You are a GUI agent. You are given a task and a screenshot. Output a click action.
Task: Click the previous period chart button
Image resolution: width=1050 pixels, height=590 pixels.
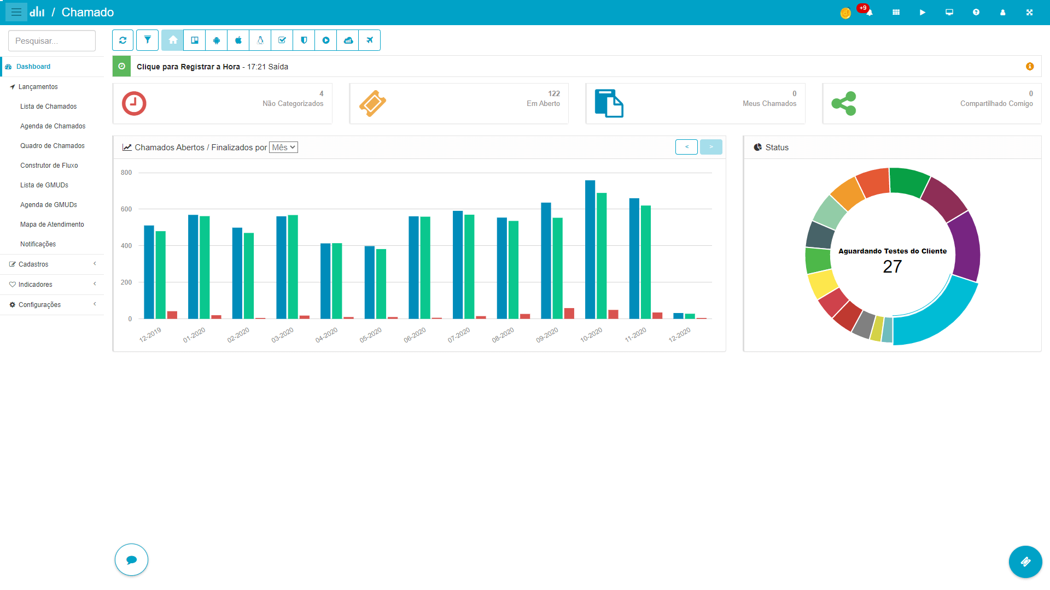click(x=686, y=147)
